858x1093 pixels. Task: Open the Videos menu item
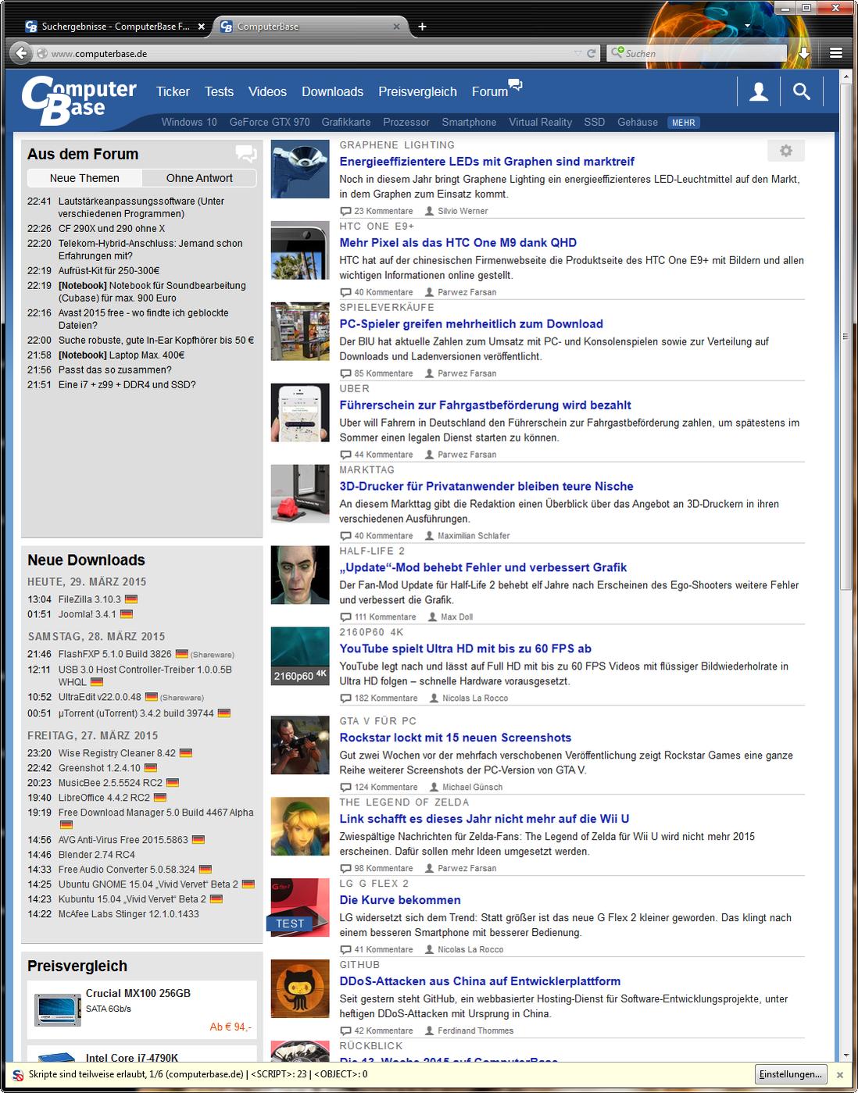[267, 91]
